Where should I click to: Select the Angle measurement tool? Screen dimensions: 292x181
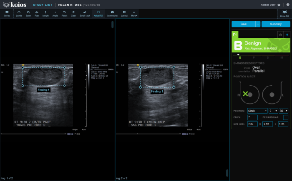click(55, 13)
